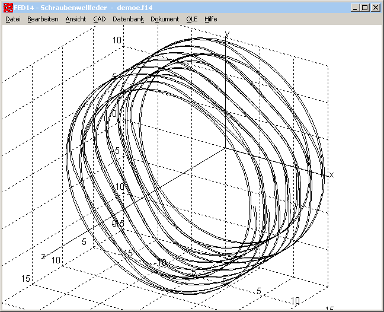Click the '15' tick label at bottom-left
Screen dimensions: 384x312
(x=25, y=278)
